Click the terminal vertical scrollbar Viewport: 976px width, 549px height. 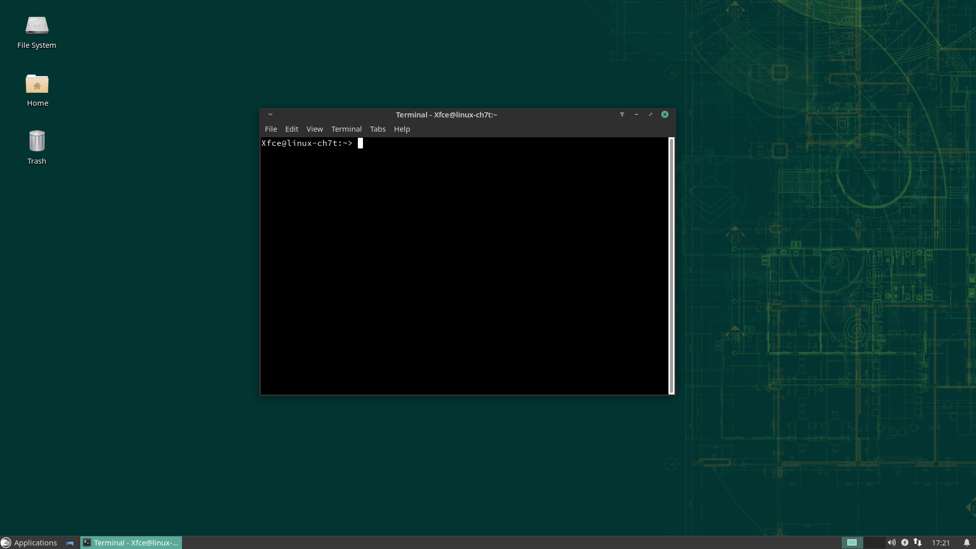tap(671, 265)
